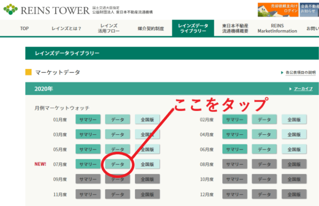
Task: Click データ for 06月度
Action: click(x=264, y=149)
